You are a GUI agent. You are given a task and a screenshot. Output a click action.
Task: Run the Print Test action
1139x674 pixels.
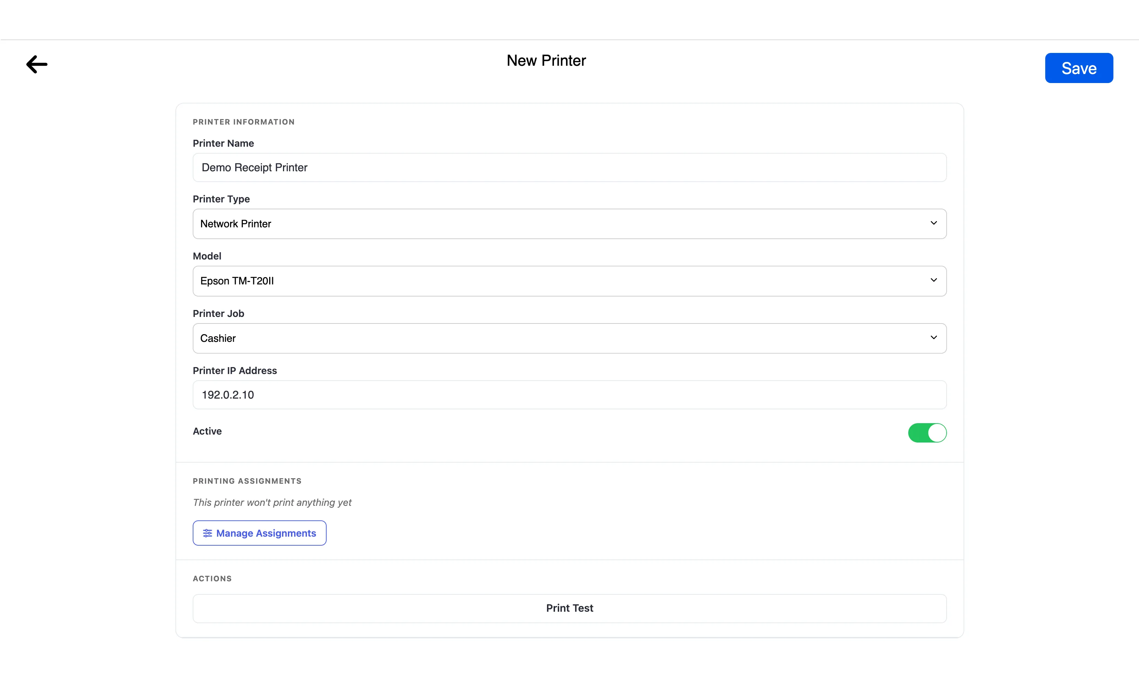569,609
